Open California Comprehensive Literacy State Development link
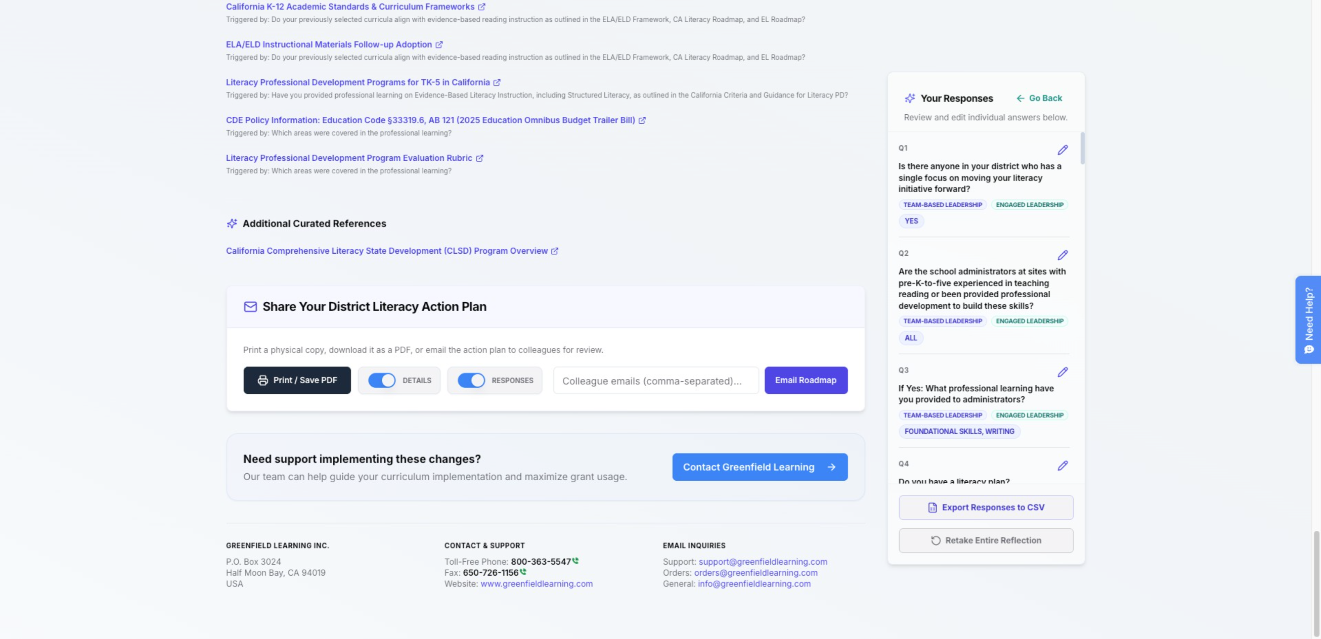Viewport: 1321px width, 639px height. pos(387,251)
